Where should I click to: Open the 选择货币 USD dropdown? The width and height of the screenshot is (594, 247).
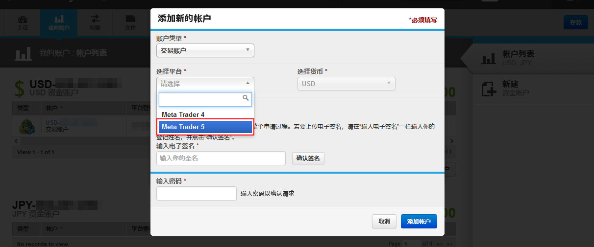(x=346, y=84)
